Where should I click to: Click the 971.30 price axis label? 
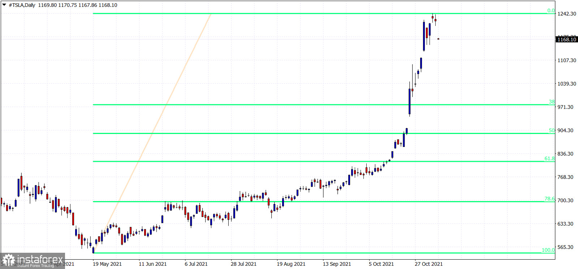pyautogui.click(x=565, y=107)
